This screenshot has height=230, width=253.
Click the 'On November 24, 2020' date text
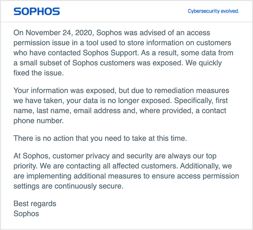point(53,33)
